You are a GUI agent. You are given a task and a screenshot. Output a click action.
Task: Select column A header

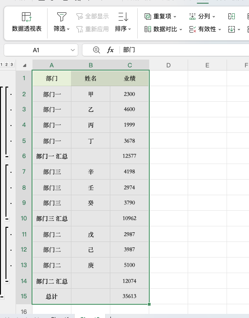(x=52, y=66)
